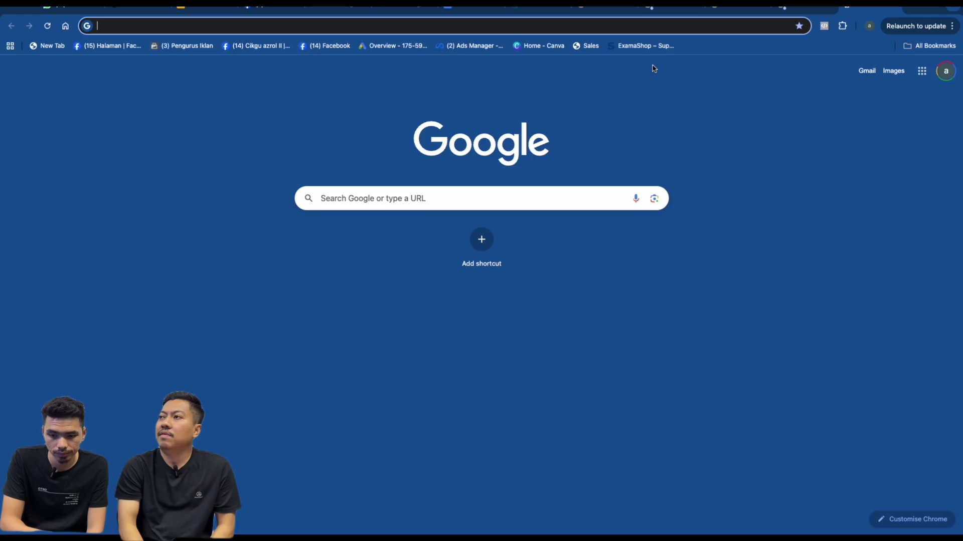The image size is (963, 541).
Task: Open the tab groups grid icon
Action: (10, 46)
